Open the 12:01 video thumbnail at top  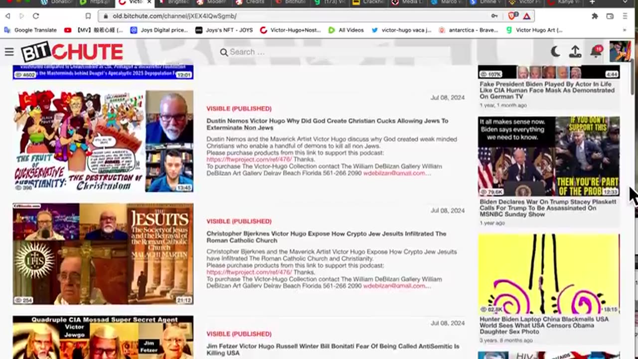point(103,72)
